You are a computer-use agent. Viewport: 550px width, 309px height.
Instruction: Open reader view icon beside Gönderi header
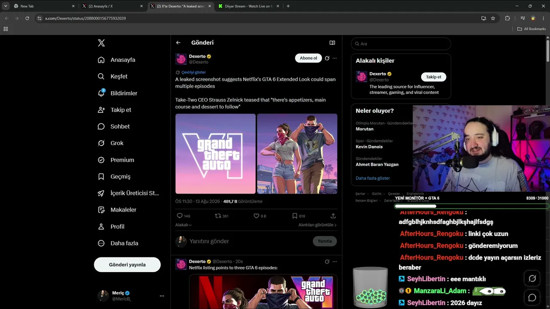(x=332, y=42)
